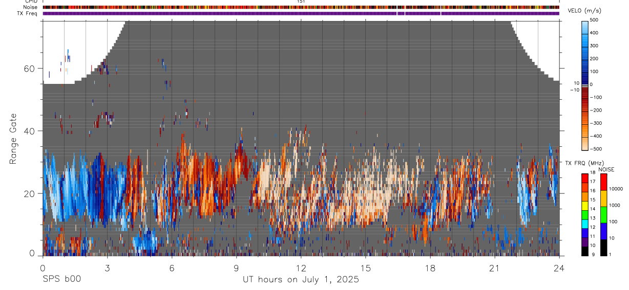Select the red 17–18 MHz frequency swatch
Viewport: 629px width, 290px height.
click(585, 179)
